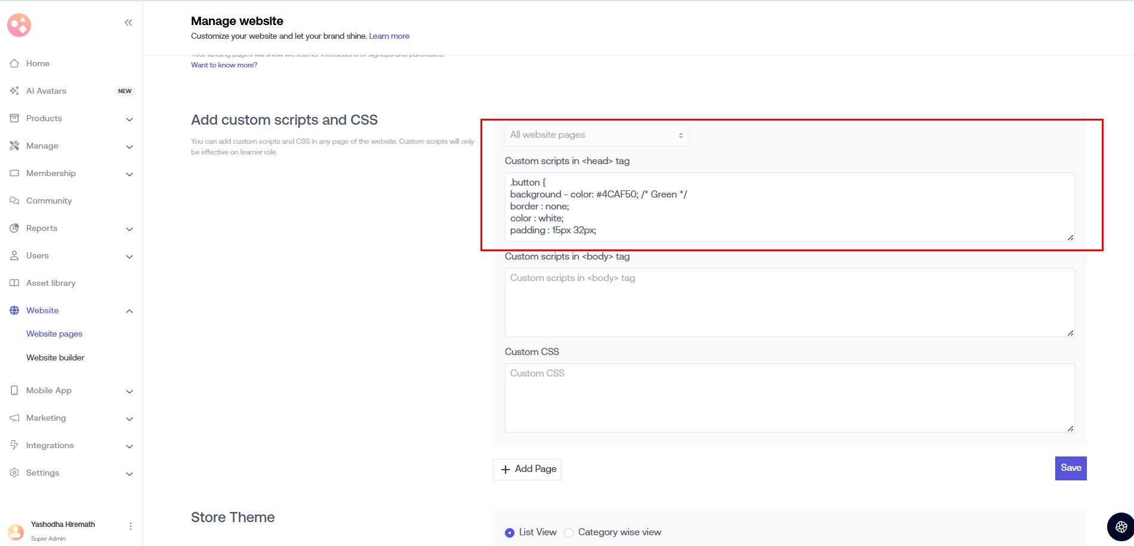Open the help widget icon at bottom right
Screen dimensions: 1134x546
1120,526
